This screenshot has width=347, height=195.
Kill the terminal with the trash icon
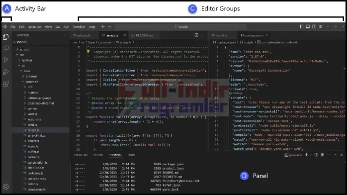coord(323,155)
